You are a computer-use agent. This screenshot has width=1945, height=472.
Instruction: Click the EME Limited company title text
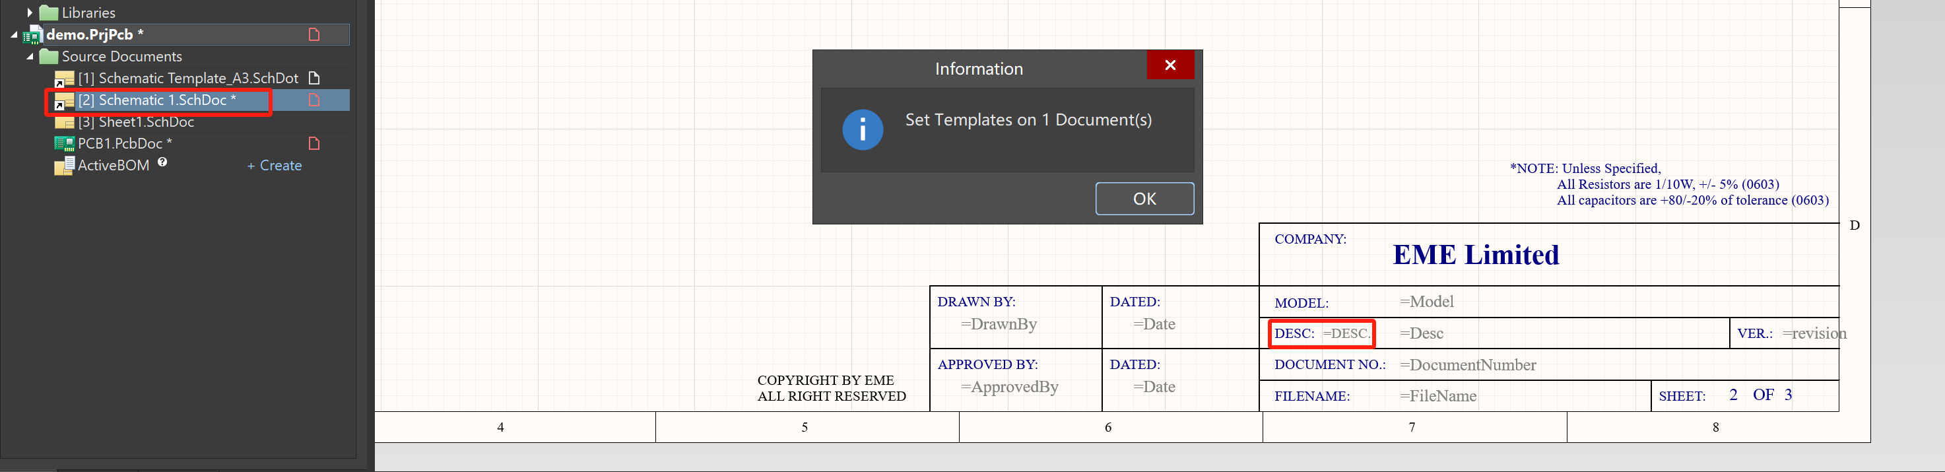click(1475, 255)
